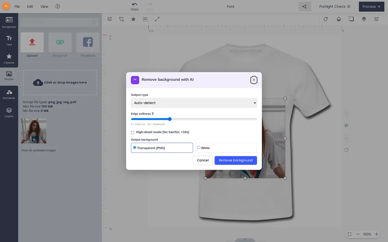Open the Cliparts sidebar panel
The width and height of the screenshot is (388, 242).
[x=9, y=59]
